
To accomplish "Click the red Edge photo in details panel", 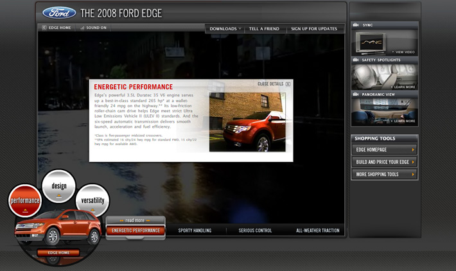I will (x=247, y=122).
